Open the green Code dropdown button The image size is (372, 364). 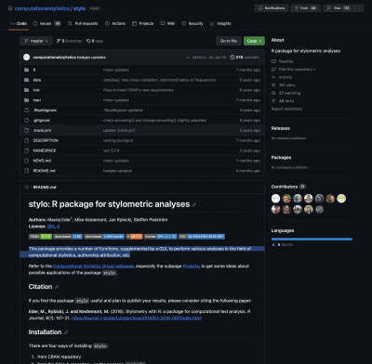pyautogui.click(x=254, y=41)
